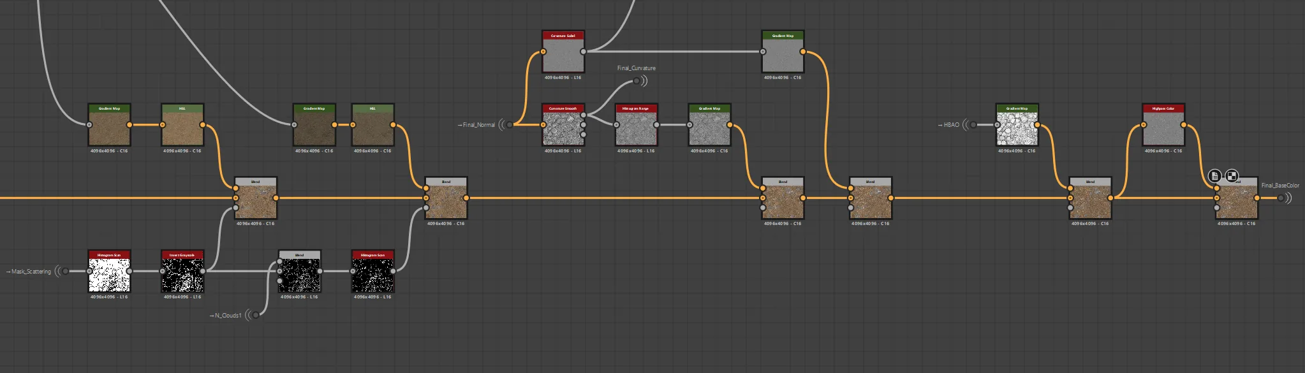The image size is (1305, 373).
Task: Click the Final_Curvature output label
Action: pyautogui.click(x=636, y=68)
